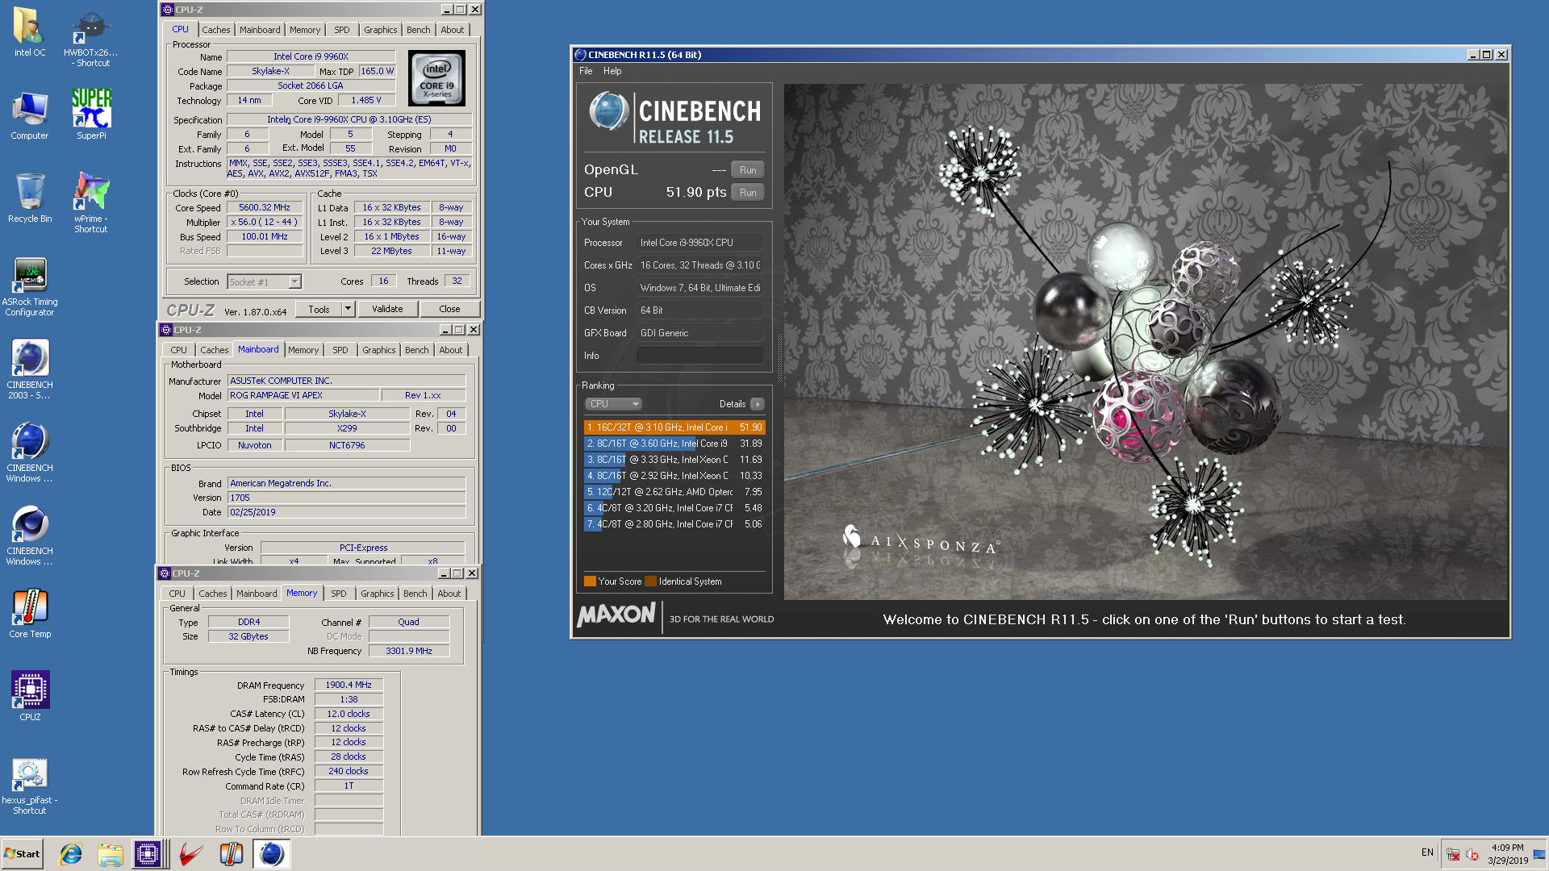Screen dimensions: 1549x871
Task: Switch to Memory tab in top CPU-Z
Action: 305,30
